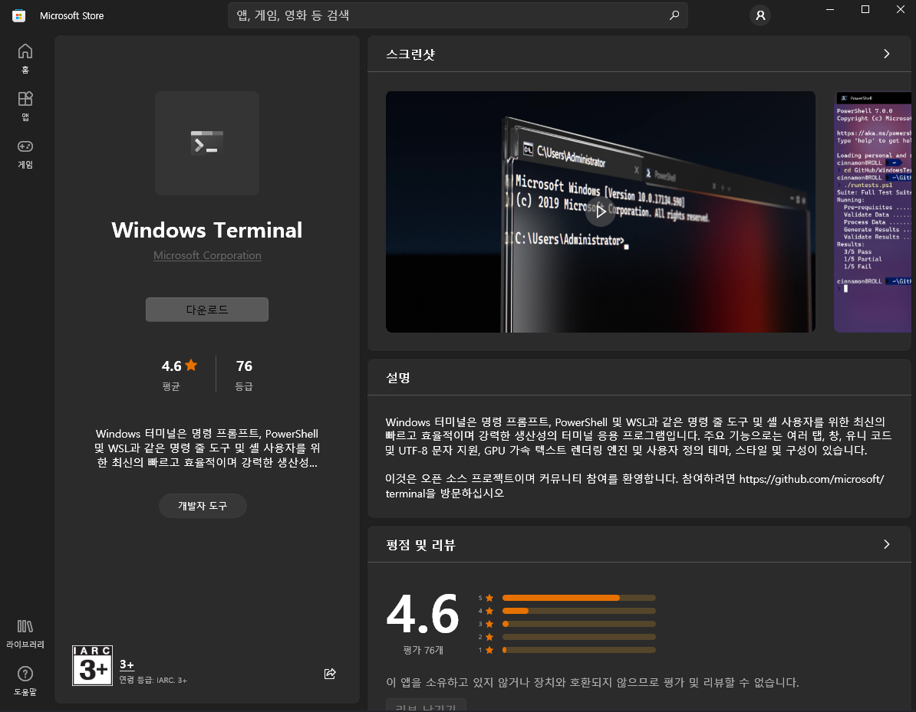Click the Microsoft Store logo icon
This screenshot has height=712, width=916.
click(x=18, y=16)
